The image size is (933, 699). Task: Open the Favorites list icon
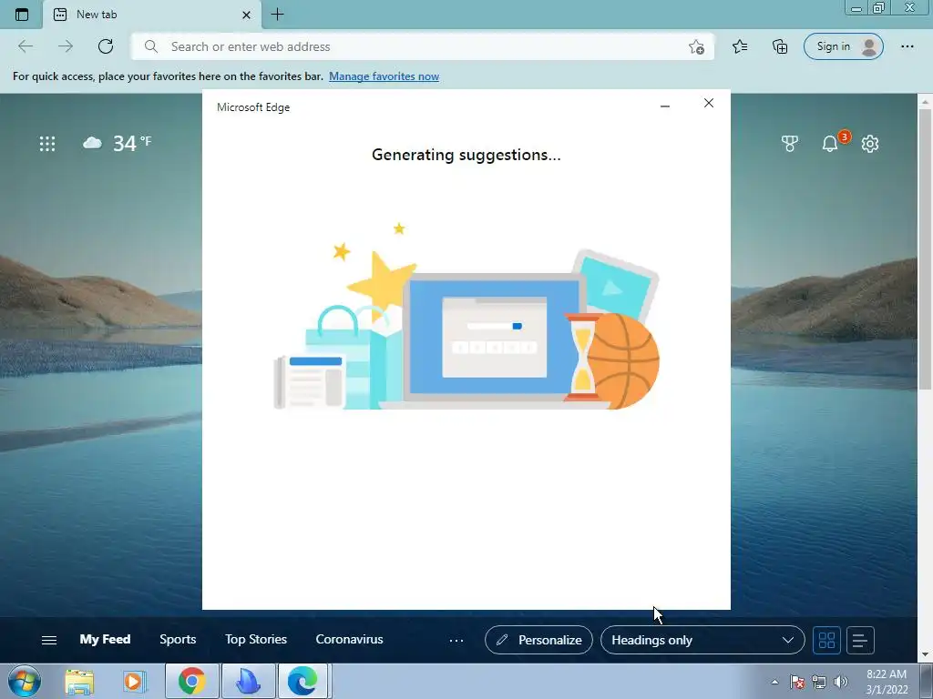point(740,46)
